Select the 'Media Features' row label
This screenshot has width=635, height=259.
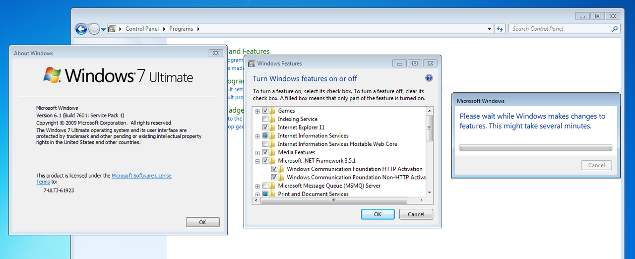[x=297, y=152]
